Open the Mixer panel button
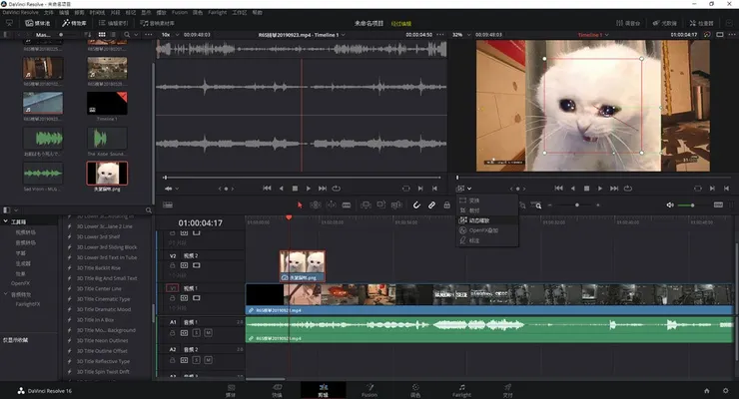Screen dimensions: 739x399 point(628,23)
